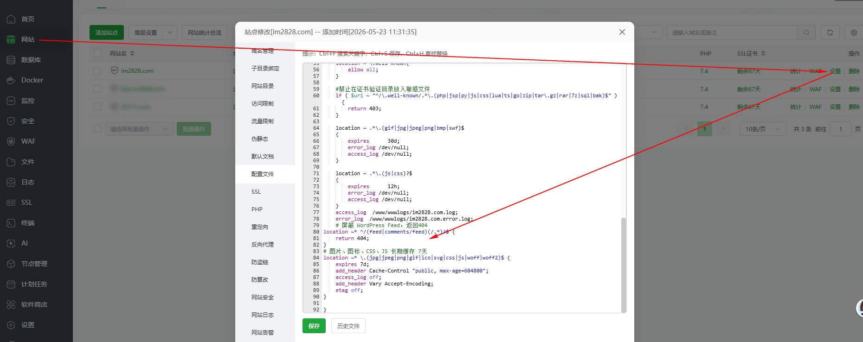The height and width of the screenshot is (342, 863).
Task: Open the SSL icon in left sidebar
Action: [x=11, y=203]
